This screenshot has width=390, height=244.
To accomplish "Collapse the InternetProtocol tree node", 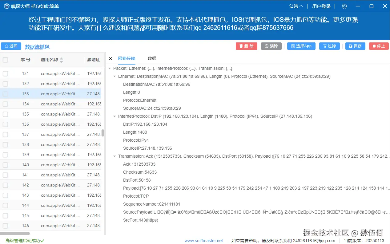I will 115,116.
